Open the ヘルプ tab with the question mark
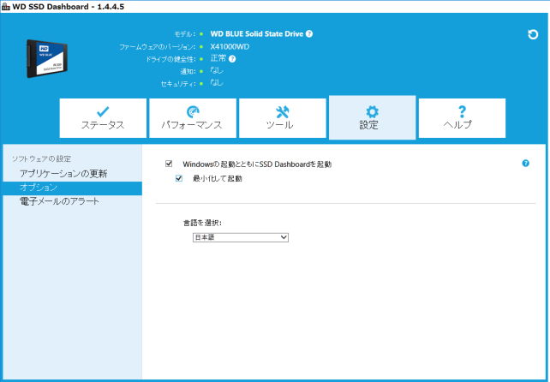 (462, 117)
